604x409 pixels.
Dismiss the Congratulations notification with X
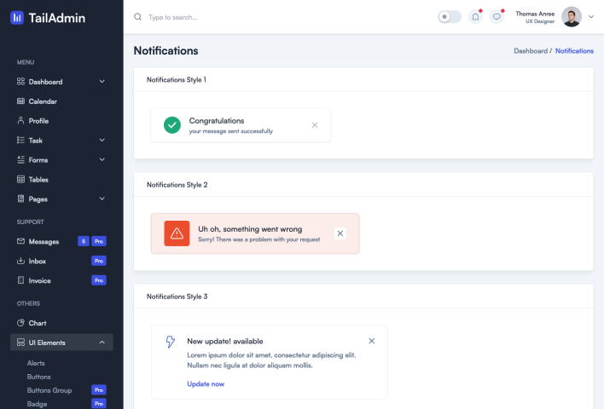[x=315, y=125]
